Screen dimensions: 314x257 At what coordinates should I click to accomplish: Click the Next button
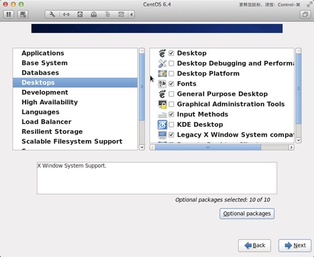[295, 246]
